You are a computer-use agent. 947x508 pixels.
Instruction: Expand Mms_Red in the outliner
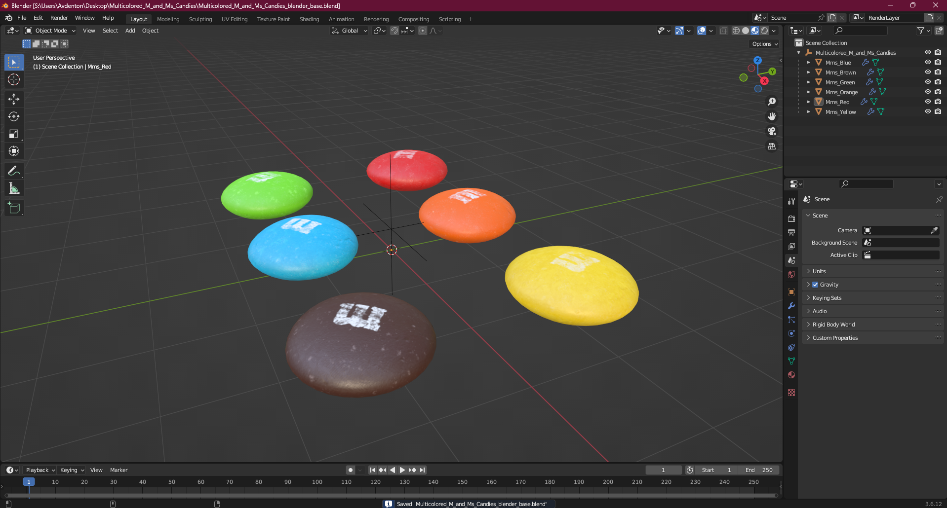[x=808, y=102]
